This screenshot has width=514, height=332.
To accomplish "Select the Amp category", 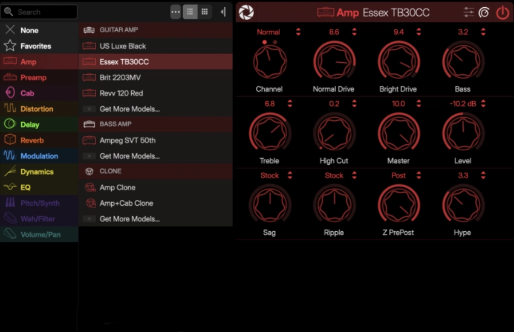I will [x=39, y=62].
